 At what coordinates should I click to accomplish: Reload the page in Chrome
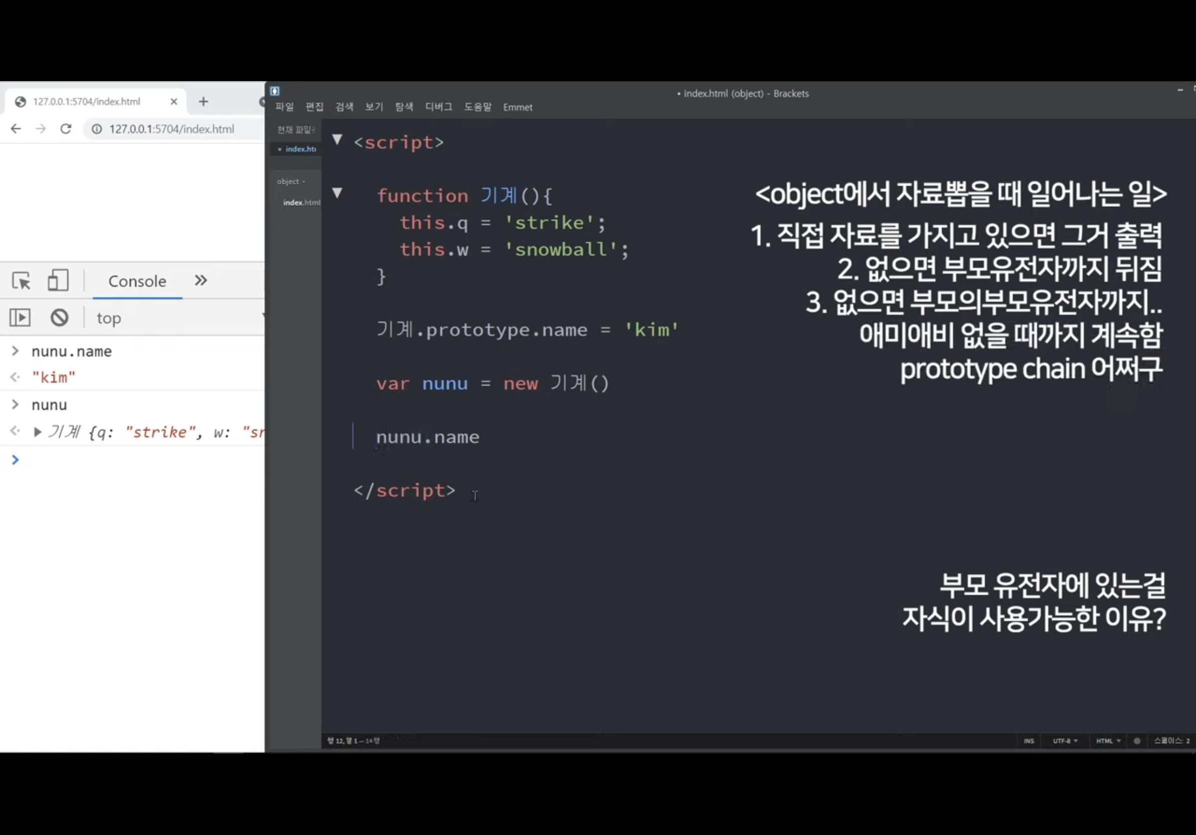(66, 129)
